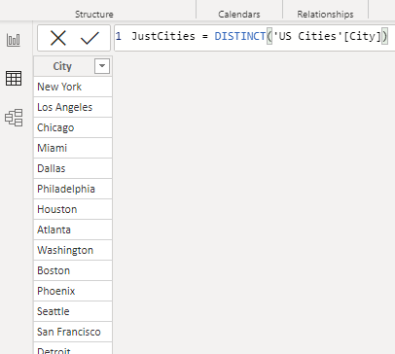Viewport: 395px width, 354px height.
Task: Select the Atlanta cell
Action: tap(73, 230)
